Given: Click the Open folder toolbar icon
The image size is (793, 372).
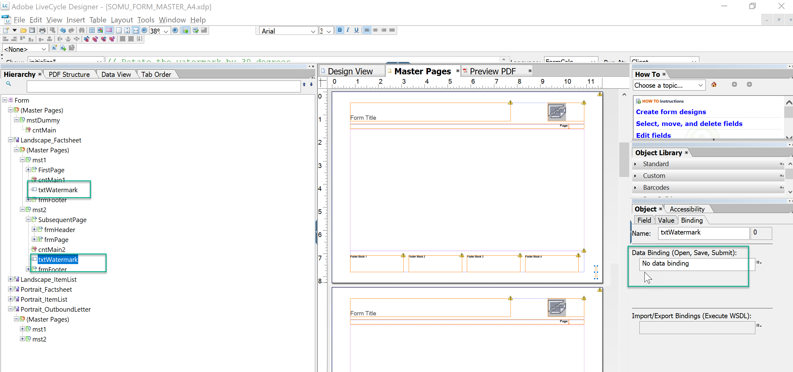Looking at the screenshot, I should [x=23, y=30].
